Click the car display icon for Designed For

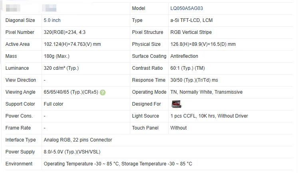tap(177, 104)
